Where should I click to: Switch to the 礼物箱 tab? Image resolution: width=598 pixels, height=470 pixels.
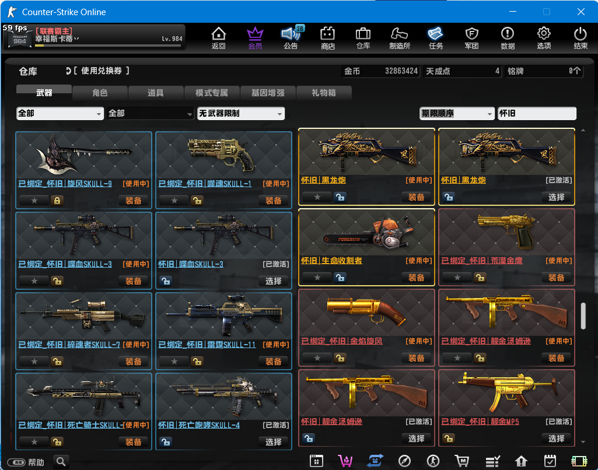pos(324,93)
